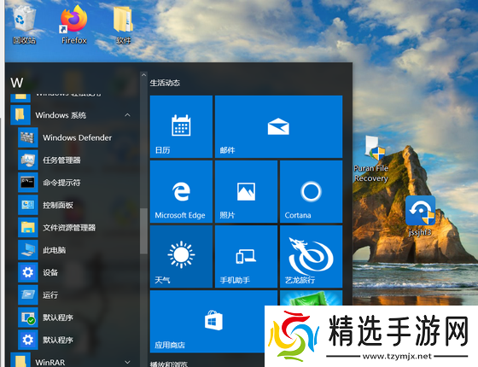This screenshot has height=367, width=478.
Task: Click the Windows 系统 folder icon
Action: [x=20, y=115]
